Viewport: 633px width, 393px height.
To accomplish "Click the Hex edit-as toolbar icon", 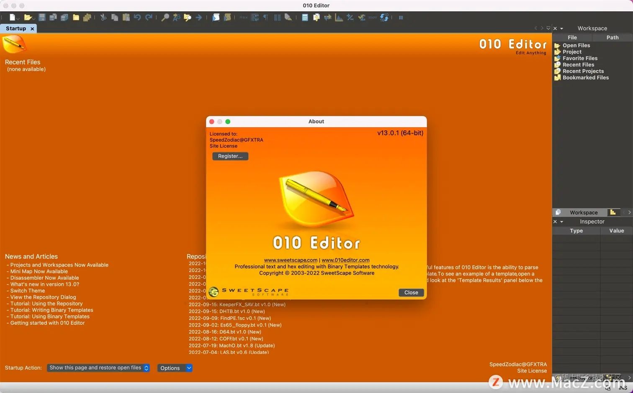I will [x=244, y=18].
